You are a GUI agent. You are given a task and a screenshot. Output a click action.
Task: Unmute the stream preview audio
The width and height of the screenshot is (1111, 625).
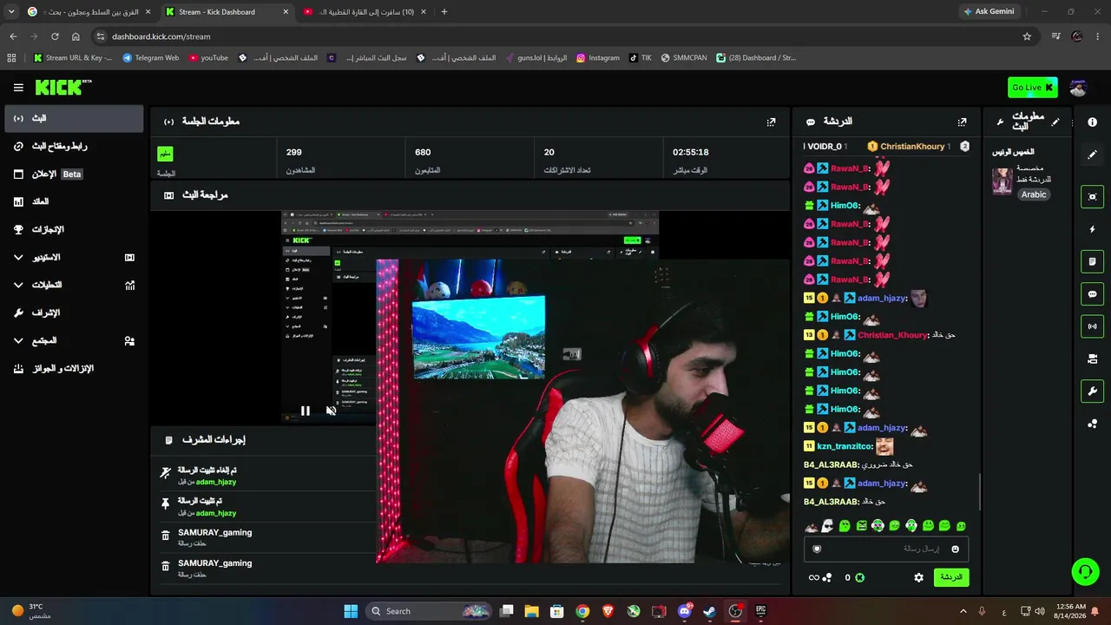[331, 411]
